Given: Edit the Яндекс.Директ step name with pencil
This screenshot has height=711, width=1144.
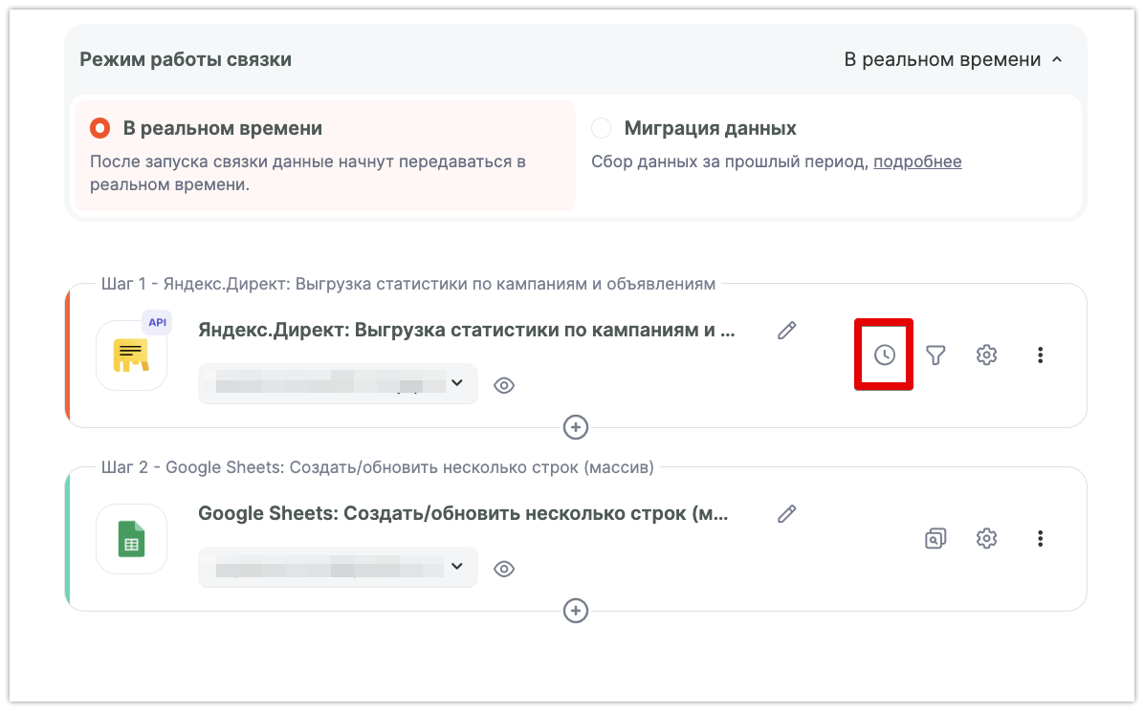Looking at the screenshot, I should (x=786, y=331).
